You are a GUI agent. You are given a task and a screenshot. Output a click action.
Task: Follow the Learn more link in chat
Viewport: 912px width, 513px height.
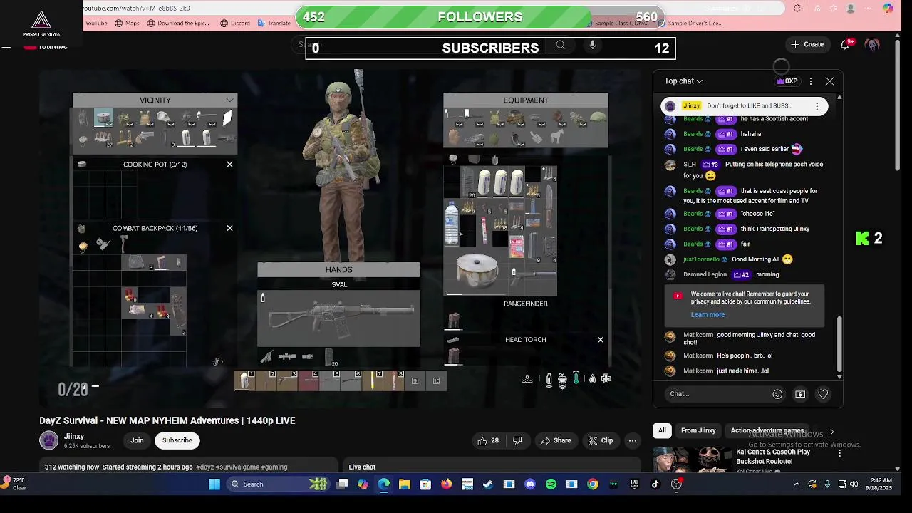(x=708, y=314)
